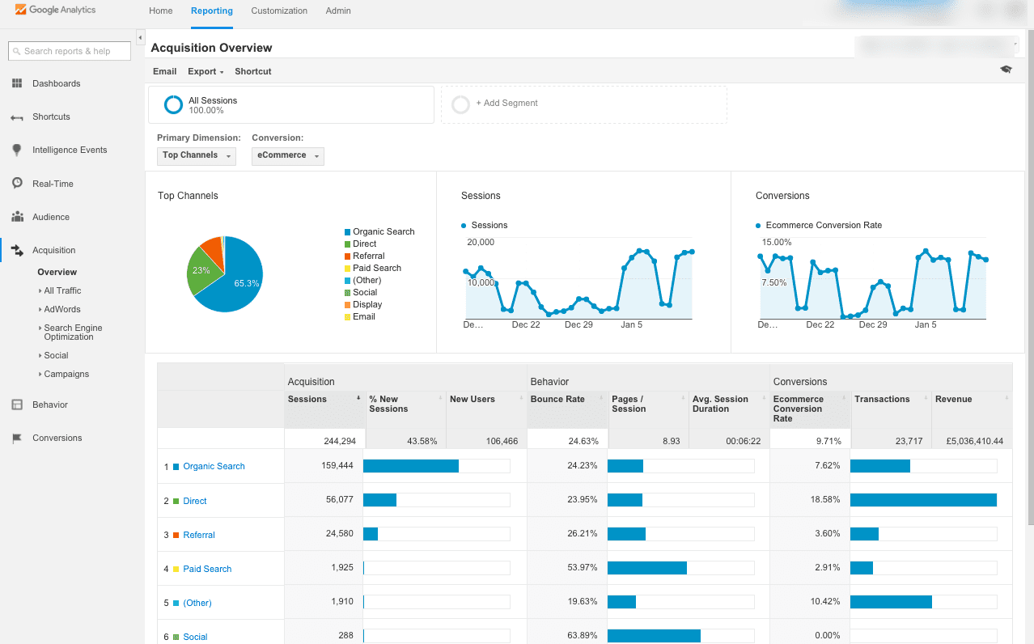
Task: Click the total revenue £5,036,410.44
Action: (974, 441)
